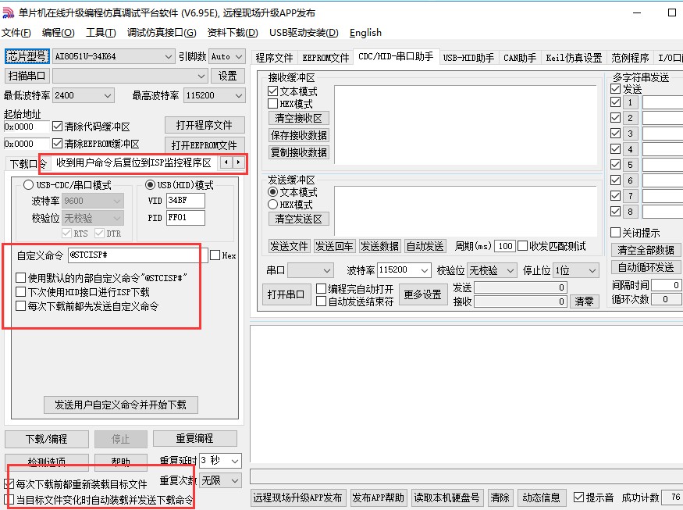Click 发送用户自定义命令并开始下载 button
683x510 pixels.
tap(121, 405)
